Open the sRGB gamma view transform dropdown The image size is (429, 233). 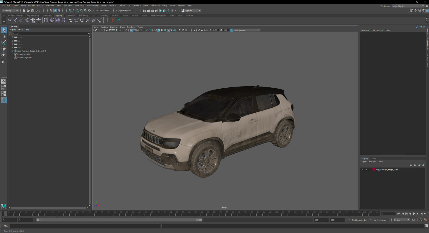pyautogui.click(x=247, y=30)
